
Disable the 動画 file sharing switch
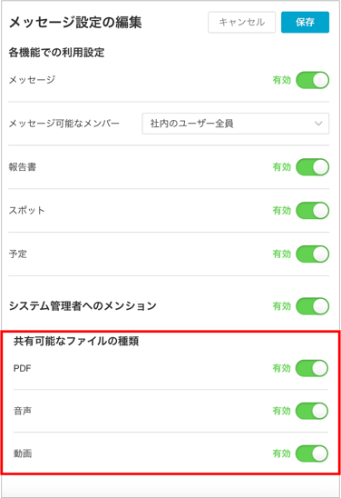[x=312, y=453]
